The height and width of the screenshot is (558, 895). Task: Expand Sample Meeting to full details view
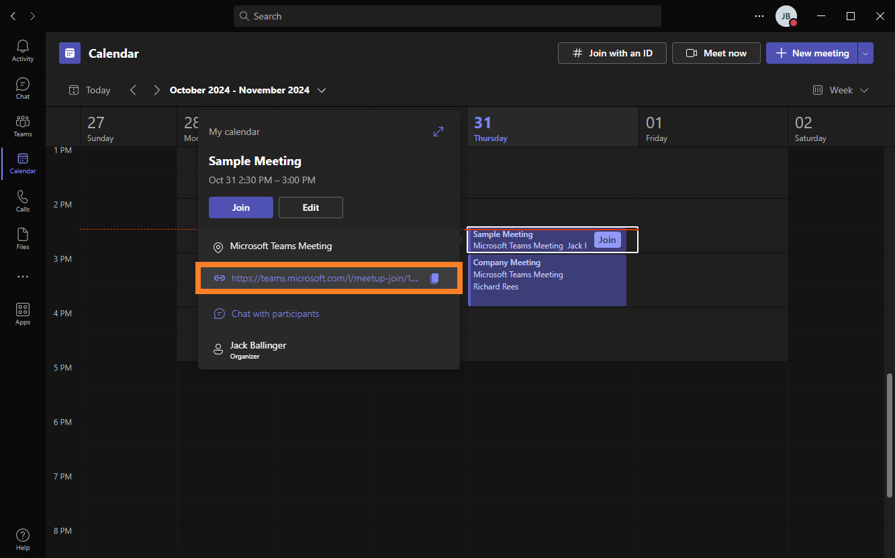click(438, 132)
